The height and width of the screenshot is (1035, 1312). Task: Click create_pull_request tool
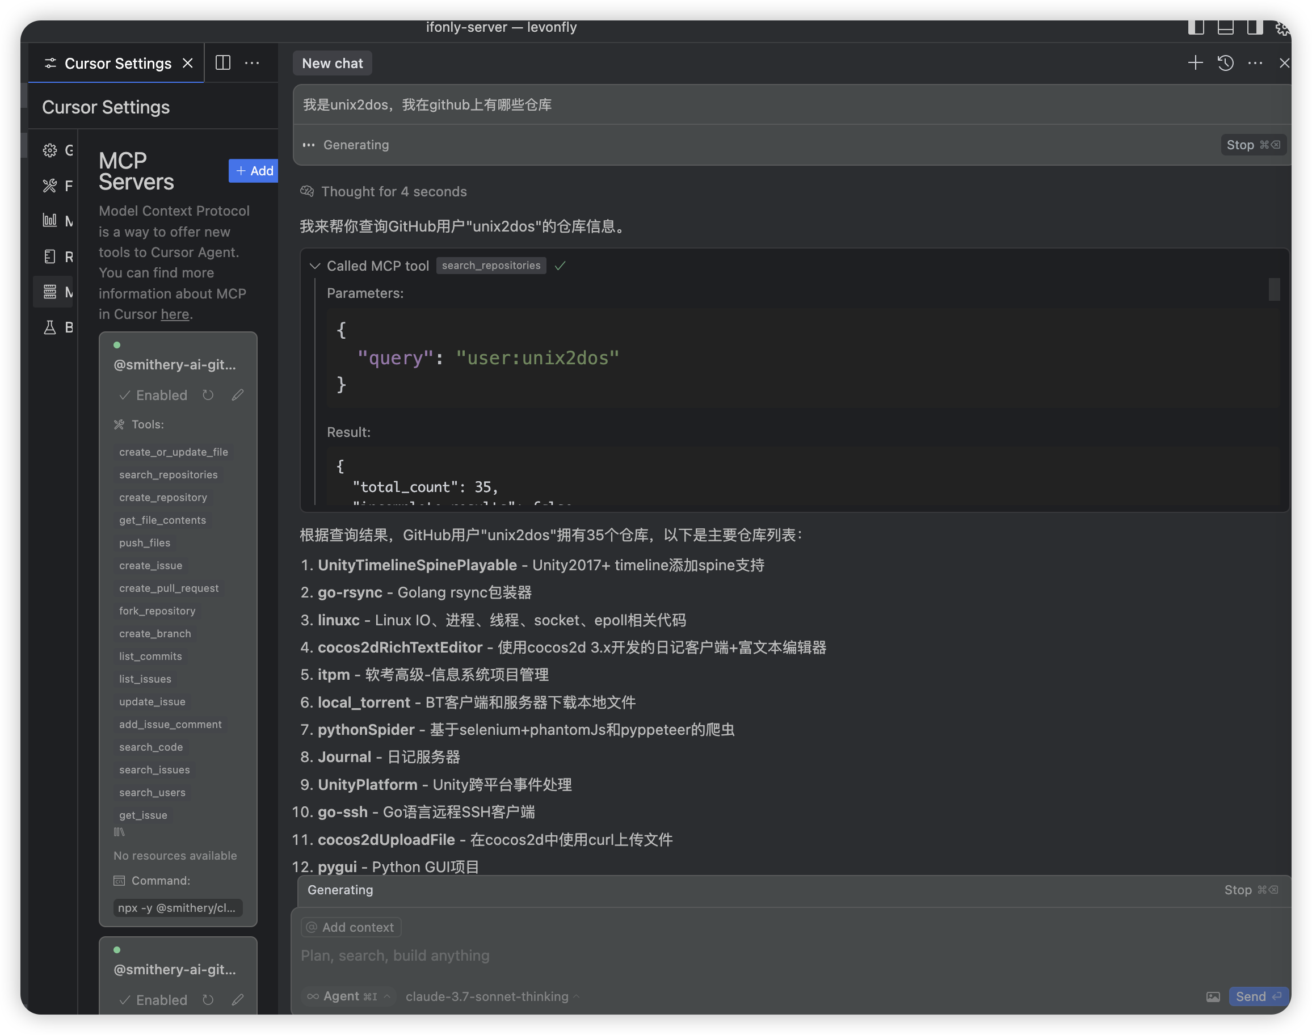[169, 588]
